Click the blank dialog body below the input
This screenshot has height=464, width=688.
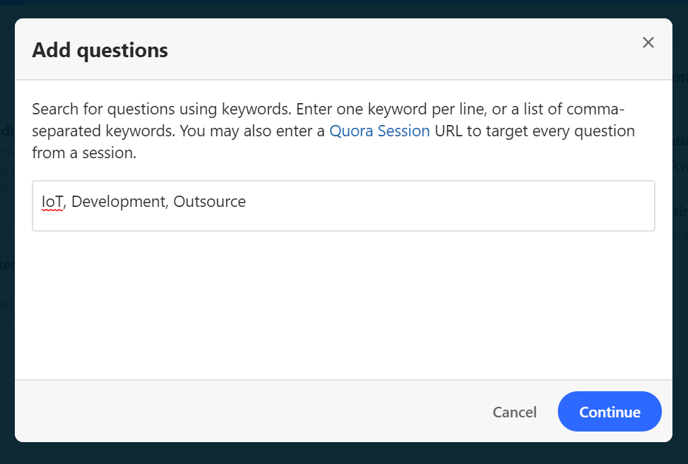tap(344, 304)
